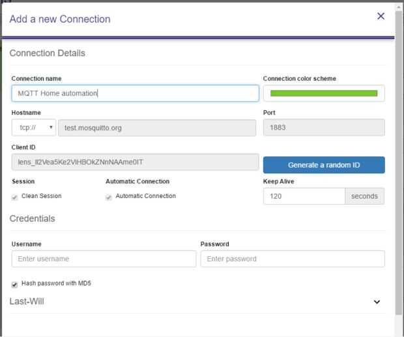Screen dimensions: 404x337
Task: Focus the Port field showing 1883
Action: 323,128
